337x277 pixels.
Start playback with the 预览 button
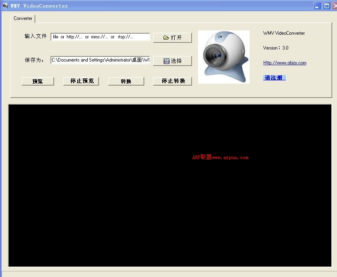[x=38, y=81]
